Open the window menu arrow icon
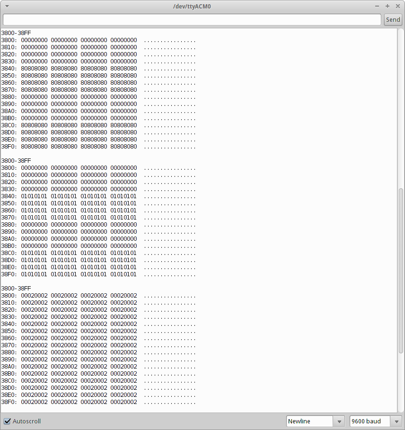Viewport: 405px width, 430px height. tap(7, 6)
